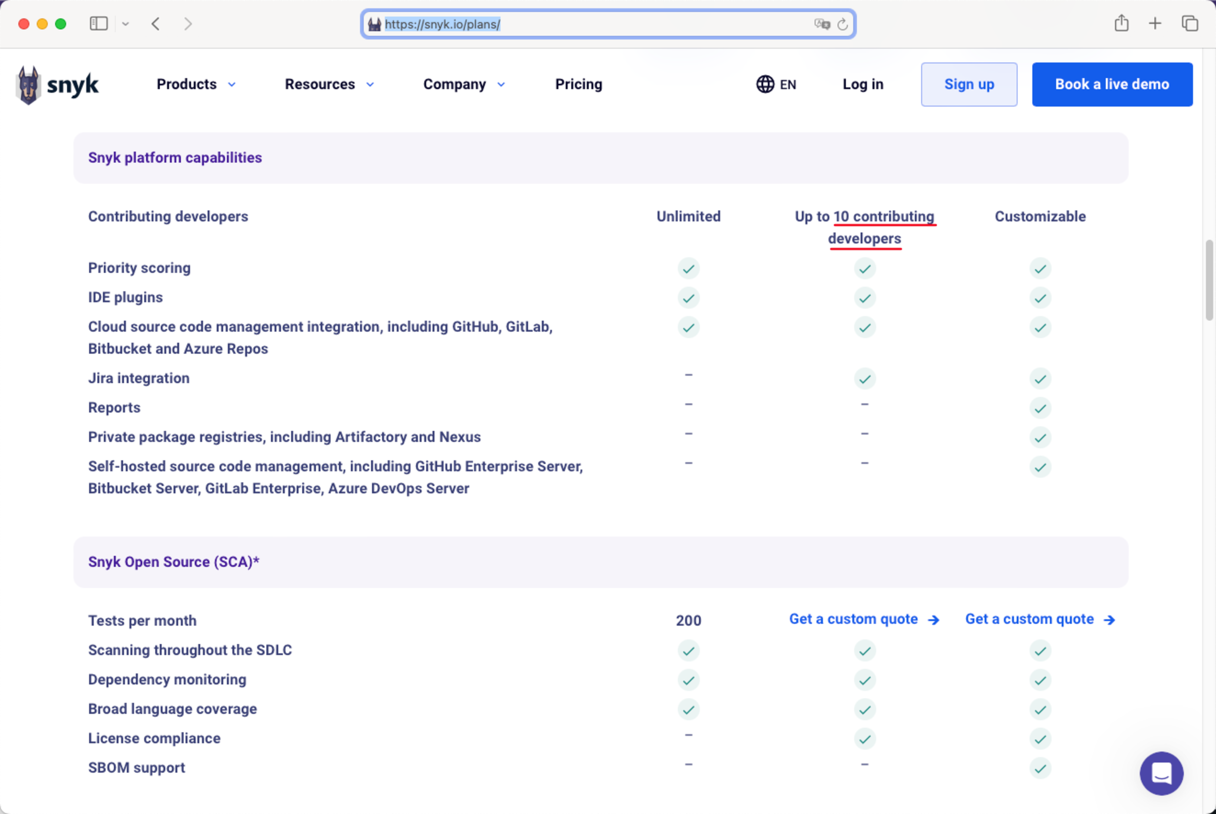This screenshot has width=1216, height=814.
Task: Show the tab overview icon
Action: click(x=1190, y=23)
